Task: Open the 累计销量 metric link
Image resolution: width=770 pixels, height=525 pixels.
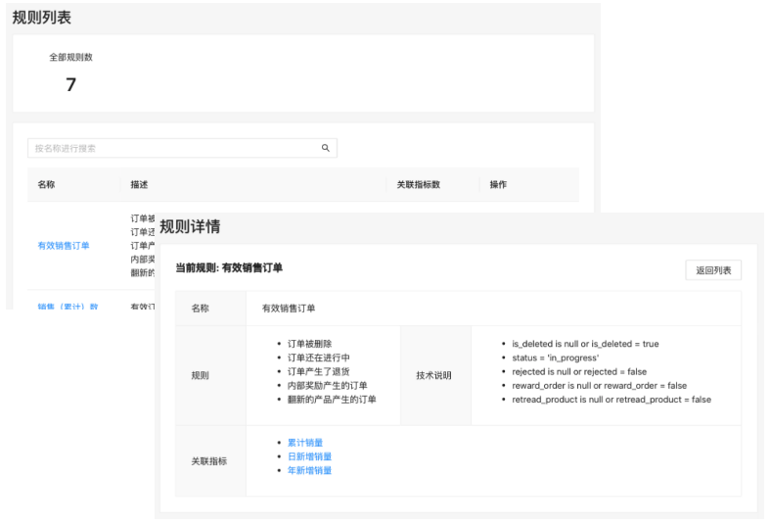Action: [x=304, y=443]
